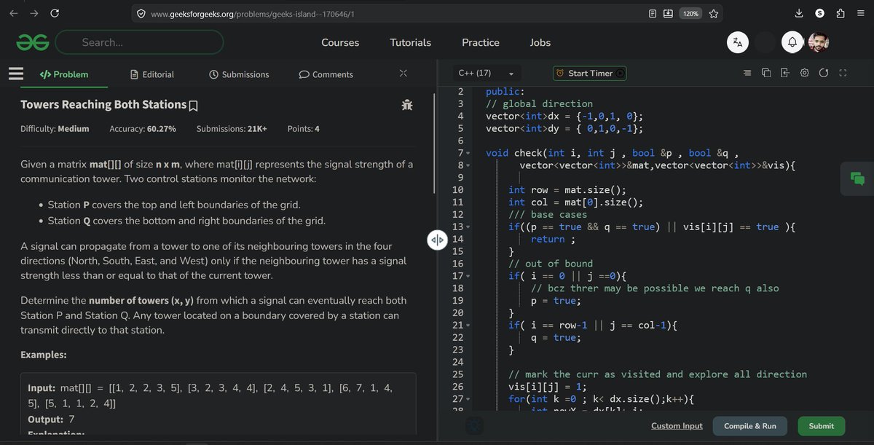Enter fullscreen editor mode
This screenshot has height=445, width=874.
[x=843, y=73]
